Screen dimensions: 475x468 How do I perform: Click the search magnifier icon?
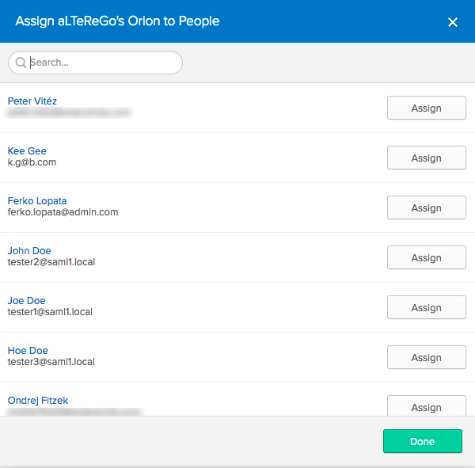coord(21,63)
